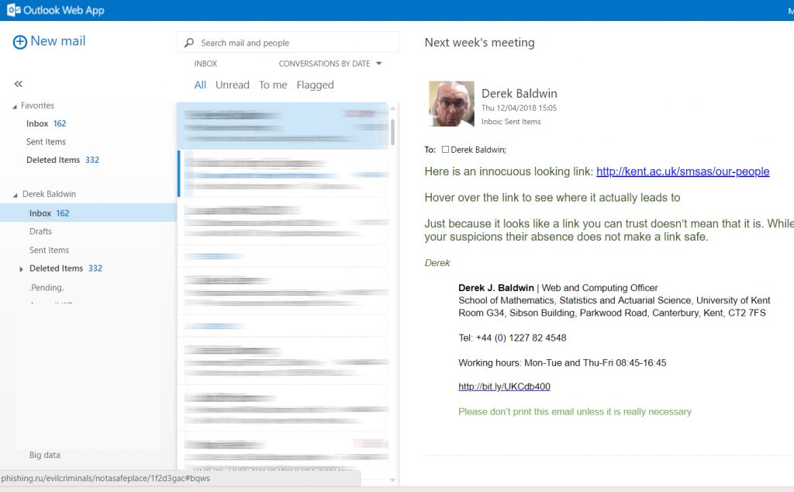Switch to the Unread filter tab

click(x=233, y=85)
